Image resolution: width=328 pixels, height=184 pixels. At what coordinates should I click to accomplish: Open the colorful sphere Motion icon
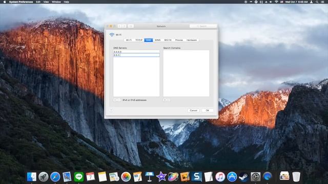click(173, 177)
